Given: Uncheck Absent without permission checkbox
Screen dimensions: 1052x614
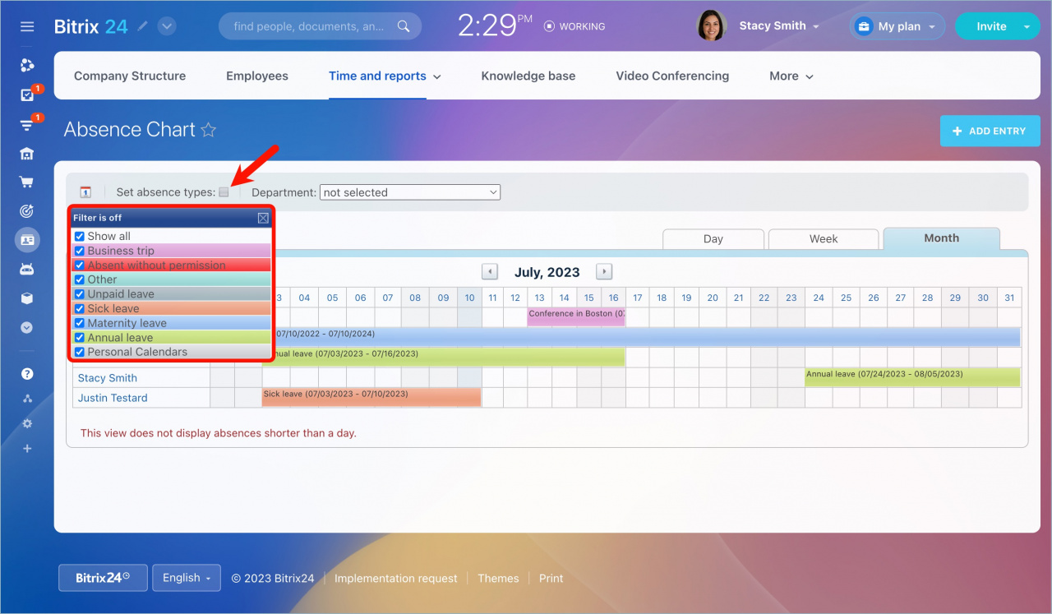Looking at the screenshot, I should (x=80, y=265).
